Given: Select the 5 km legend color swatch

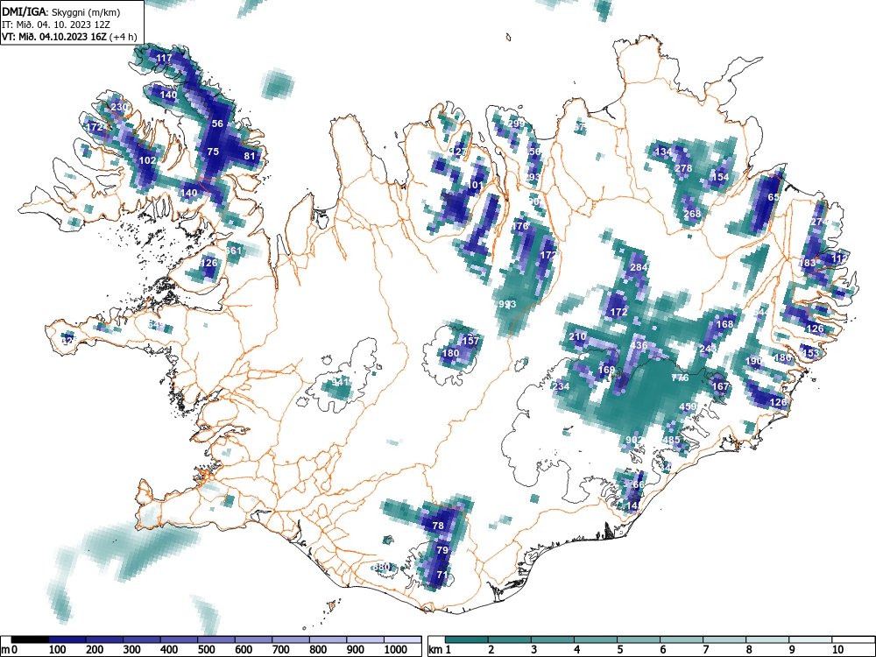Looking at the screenshot, I should click(x=639, y=639).
